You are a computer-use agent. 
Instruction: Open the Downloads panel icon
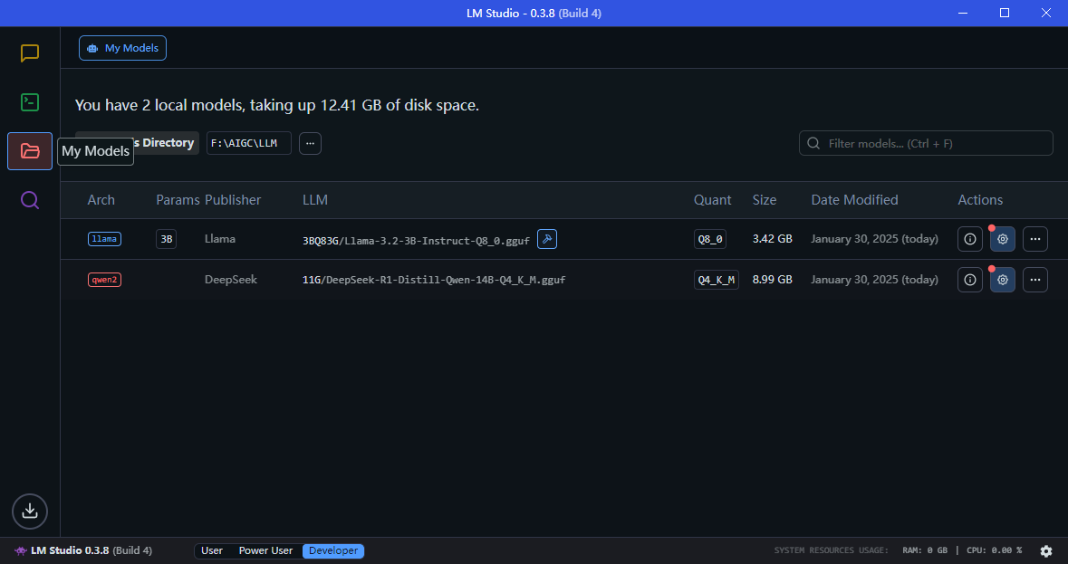[30, 511]
